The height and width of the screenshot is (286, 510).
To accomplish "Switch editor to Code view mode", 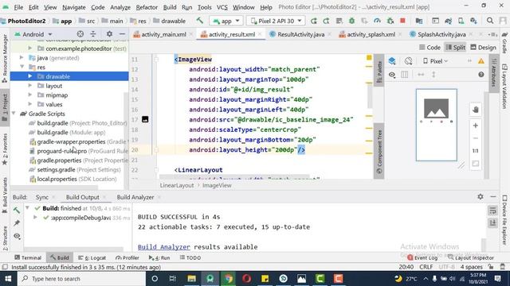I will 430,48.
